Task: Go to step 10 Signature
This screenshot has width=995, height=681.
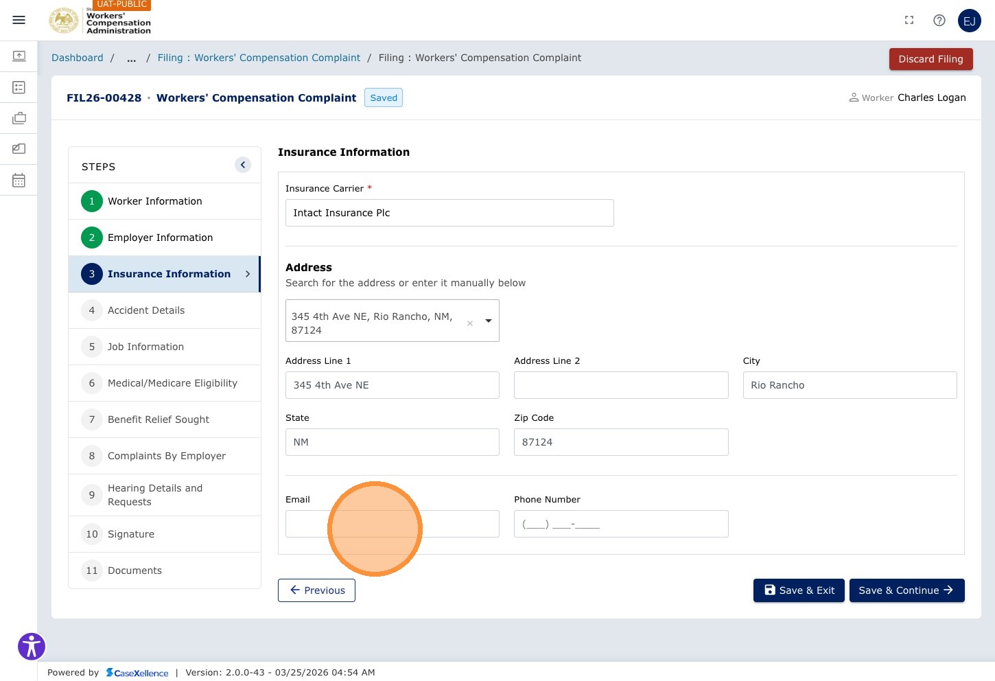Action: 165,534
